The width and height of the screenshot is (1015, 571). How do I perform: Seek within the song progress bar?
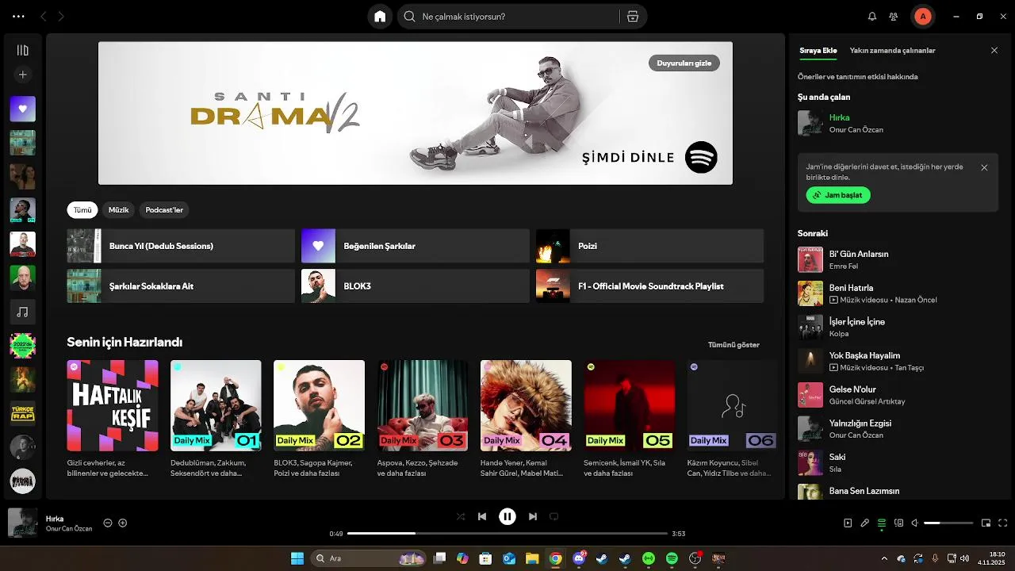507,534
